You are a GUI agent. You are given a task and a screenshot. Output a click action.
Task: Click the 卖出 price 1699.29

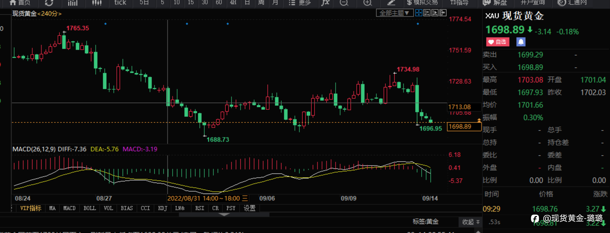[530, 55]
